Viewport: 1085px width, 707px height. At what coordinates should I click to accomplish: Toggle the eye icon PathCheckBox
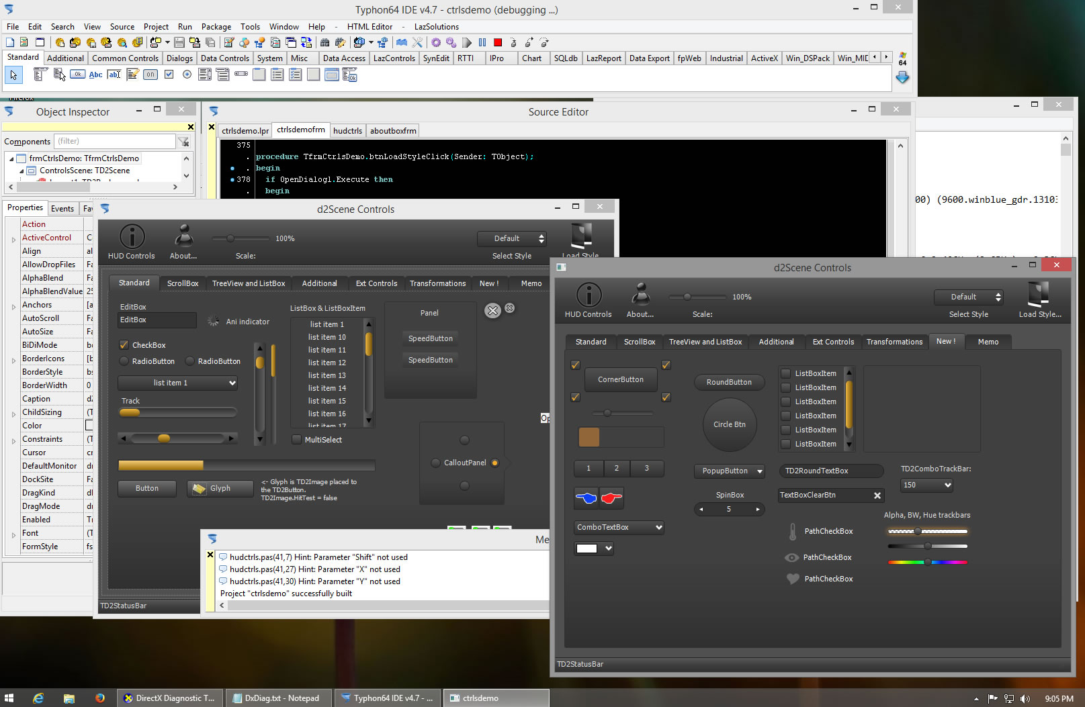point(792,557)
